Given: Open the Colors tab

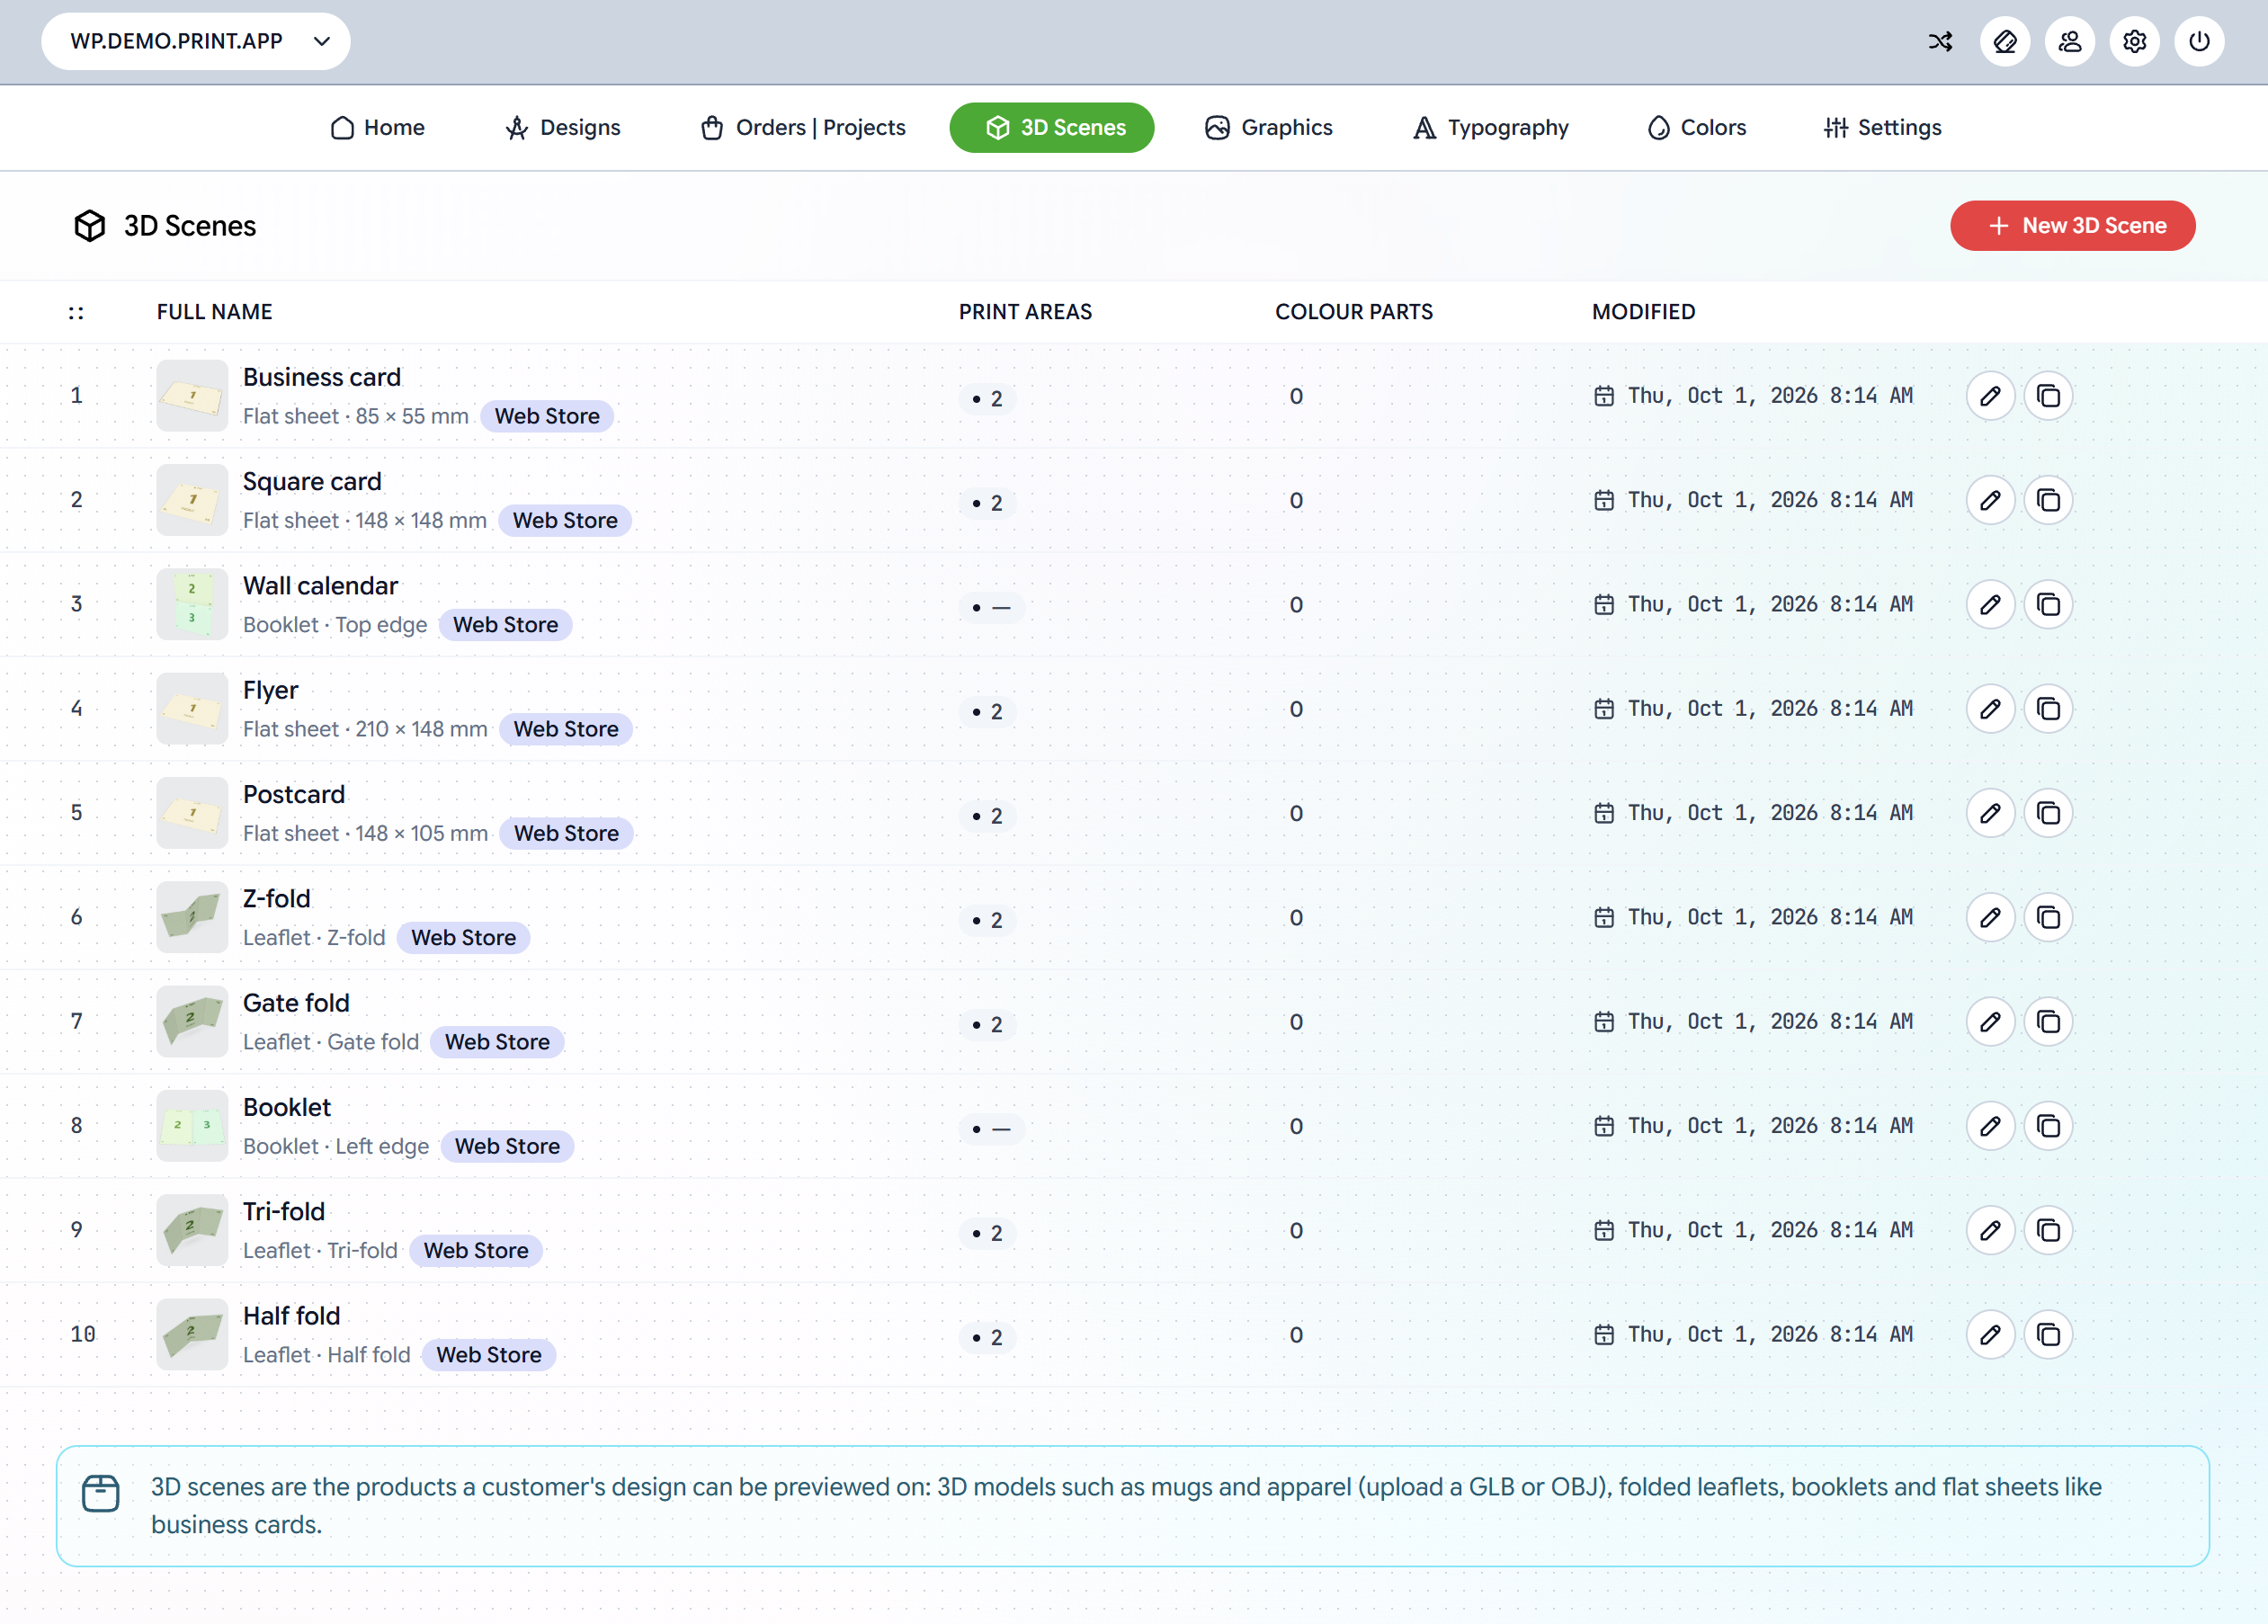Looking at the screenshot, I should pos(1697,128).
